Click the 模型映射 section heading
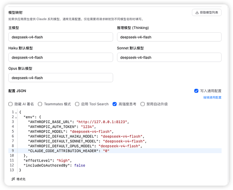Image resolution: width=233 pixels, height=190 pixels. coord(16,13)
